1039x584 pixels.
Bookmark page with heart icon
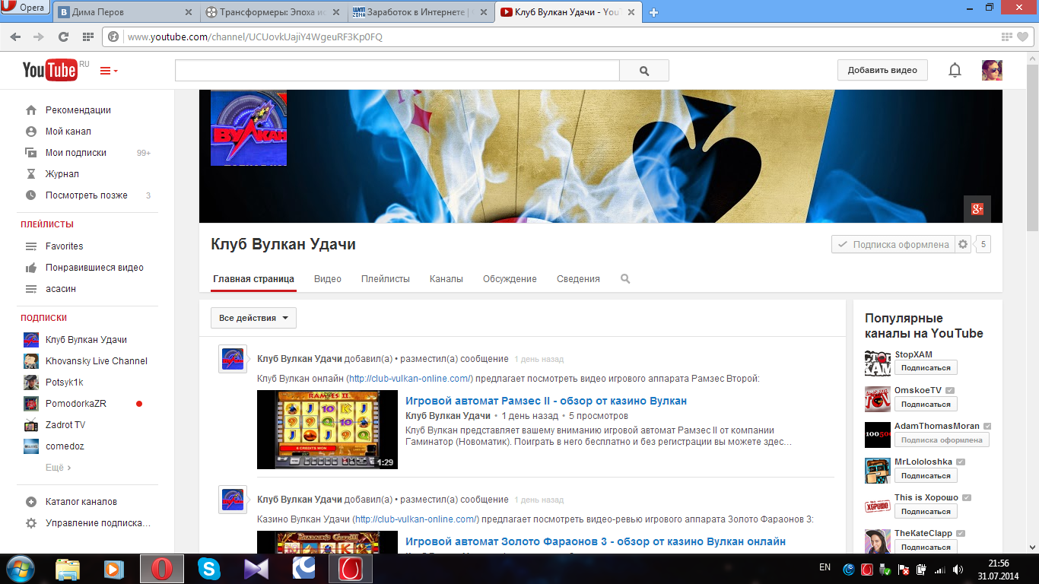(x=1023, y=36)
